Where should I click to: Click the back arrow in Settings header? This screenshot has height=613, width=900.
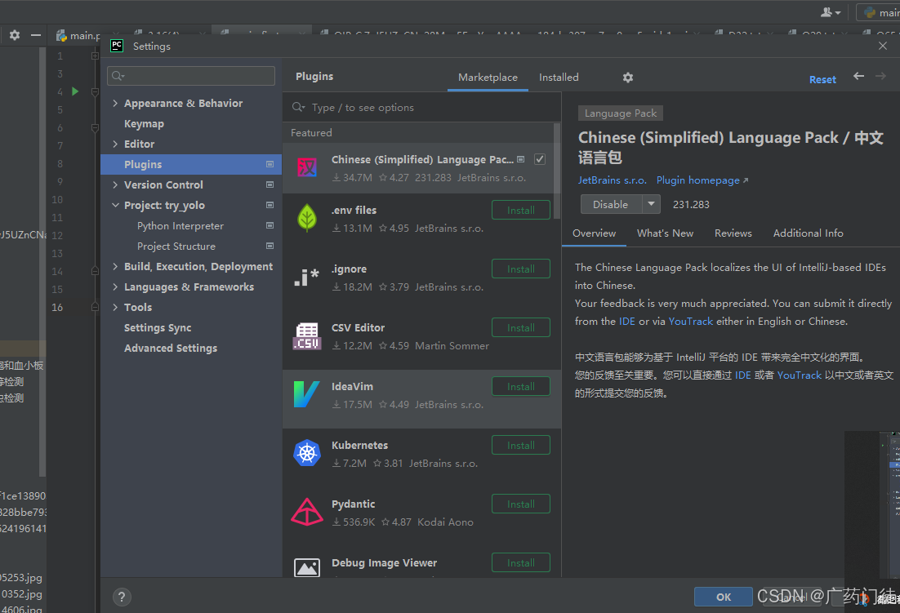(858, 76)
